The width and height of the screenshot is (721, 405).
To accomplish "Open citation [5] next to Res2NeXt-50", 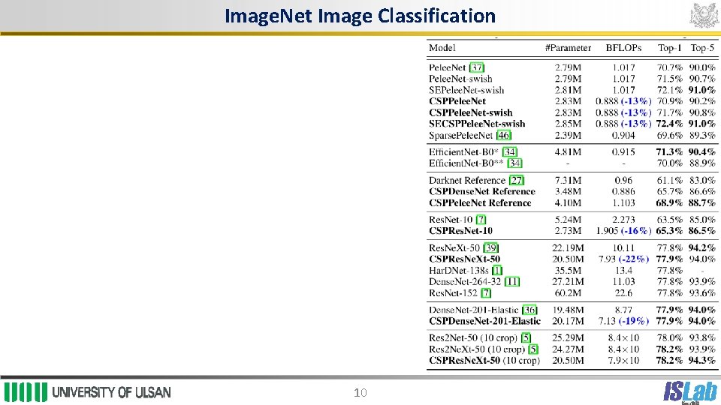I will [533, 349].
